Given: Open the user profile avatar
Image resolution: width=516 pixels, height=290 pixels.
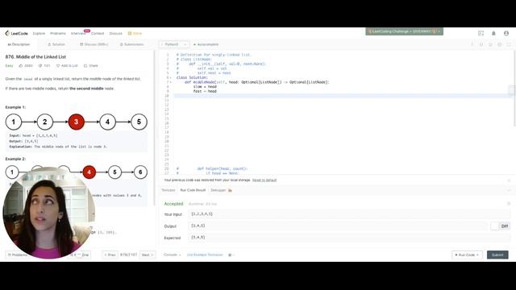Looking at the screenshot, I should (x=506, y=33).
